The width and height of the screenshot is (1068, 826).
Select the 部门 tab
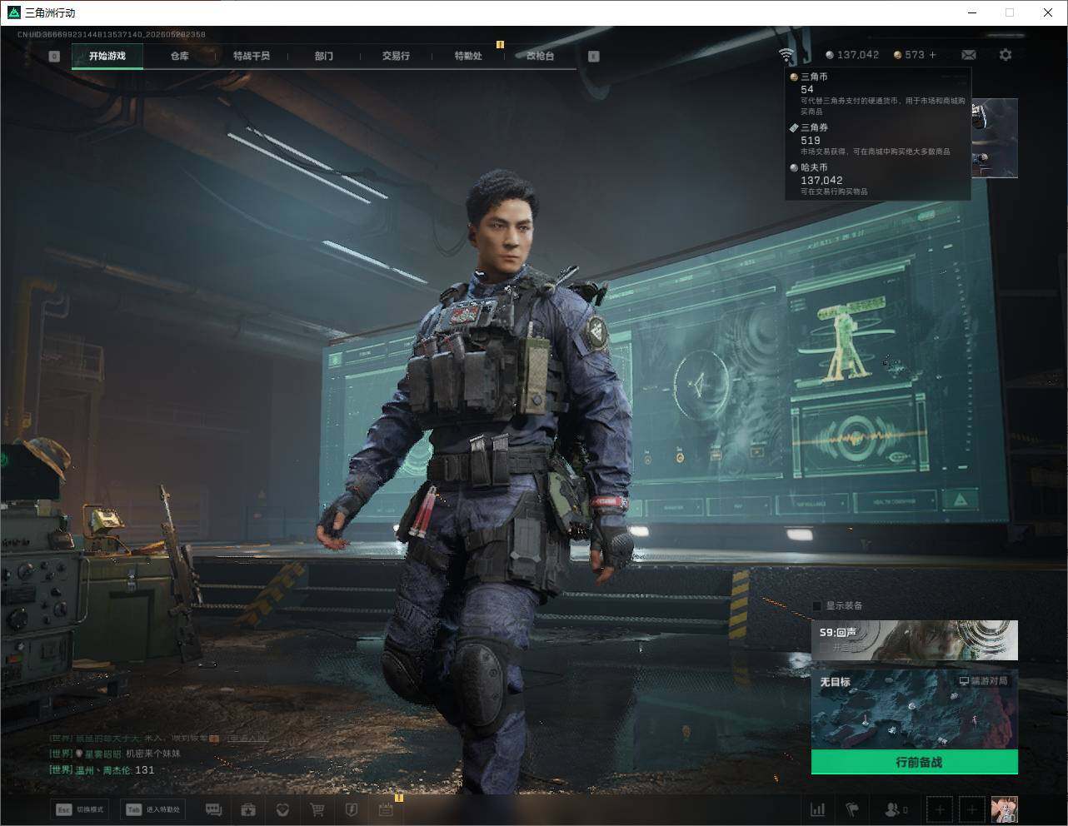point(324,56)
